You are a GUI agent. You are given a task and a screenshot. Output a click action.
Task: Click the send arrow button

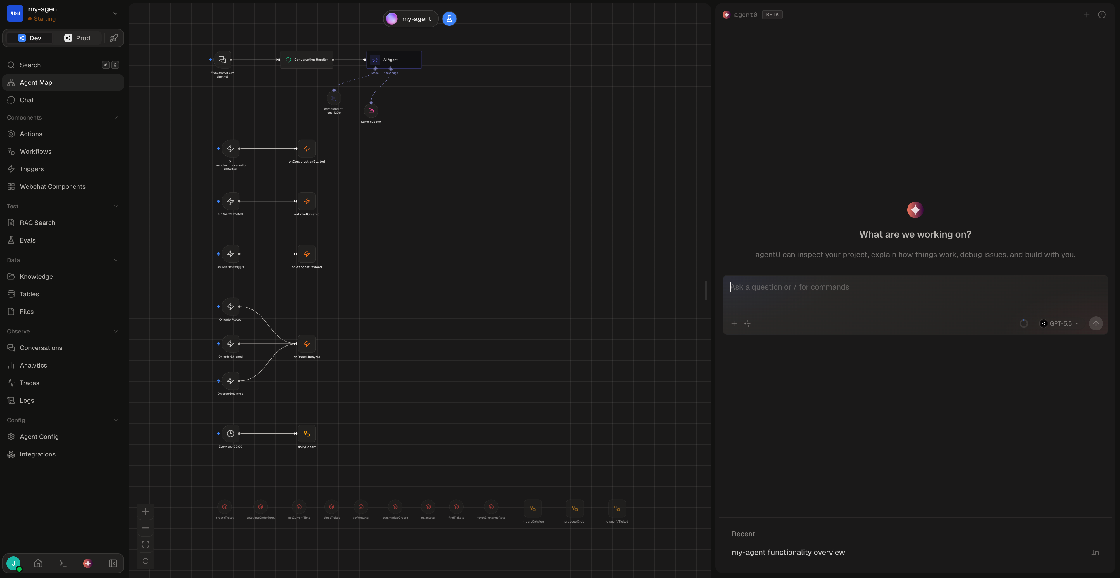(1096, 323)
